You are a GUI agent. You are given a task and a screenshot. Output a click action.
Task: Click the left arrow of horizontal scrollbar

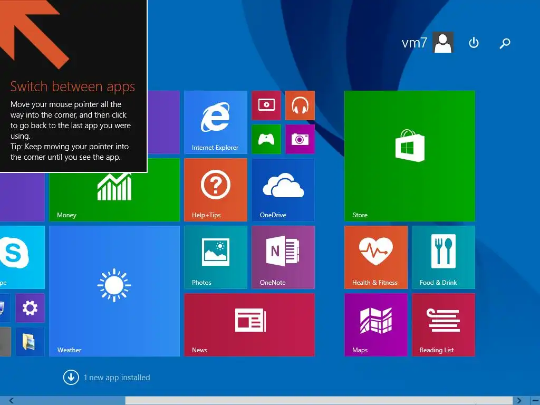point(12,401)
